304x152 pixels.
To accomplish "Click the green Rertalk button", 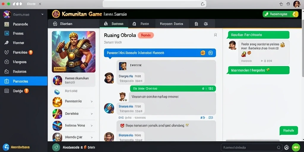I will [289, 131].
